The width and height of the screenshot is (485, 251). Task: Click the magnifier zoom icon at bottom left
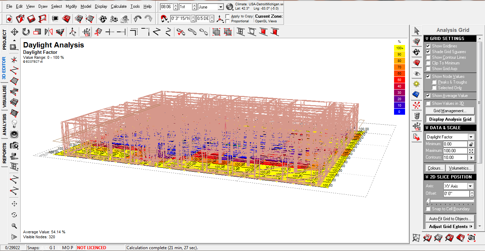14,226
